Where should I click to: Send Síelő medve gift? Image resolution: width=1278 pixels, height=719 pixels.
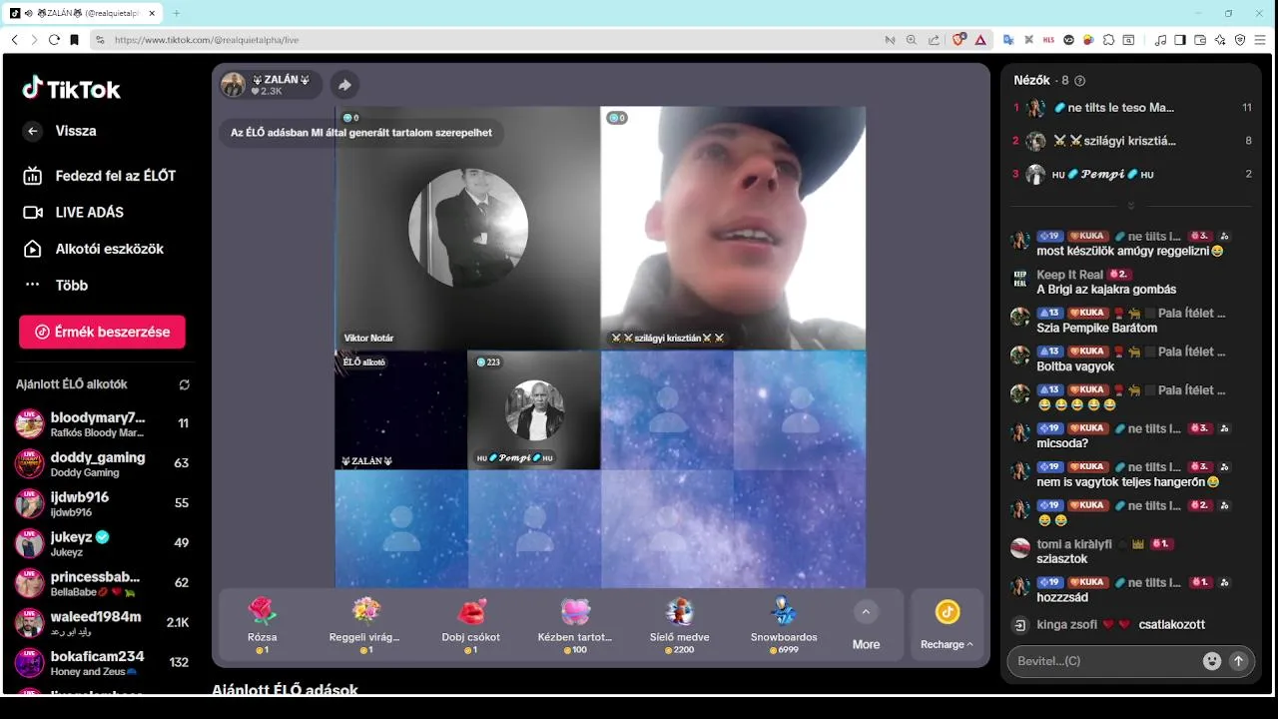679,625
